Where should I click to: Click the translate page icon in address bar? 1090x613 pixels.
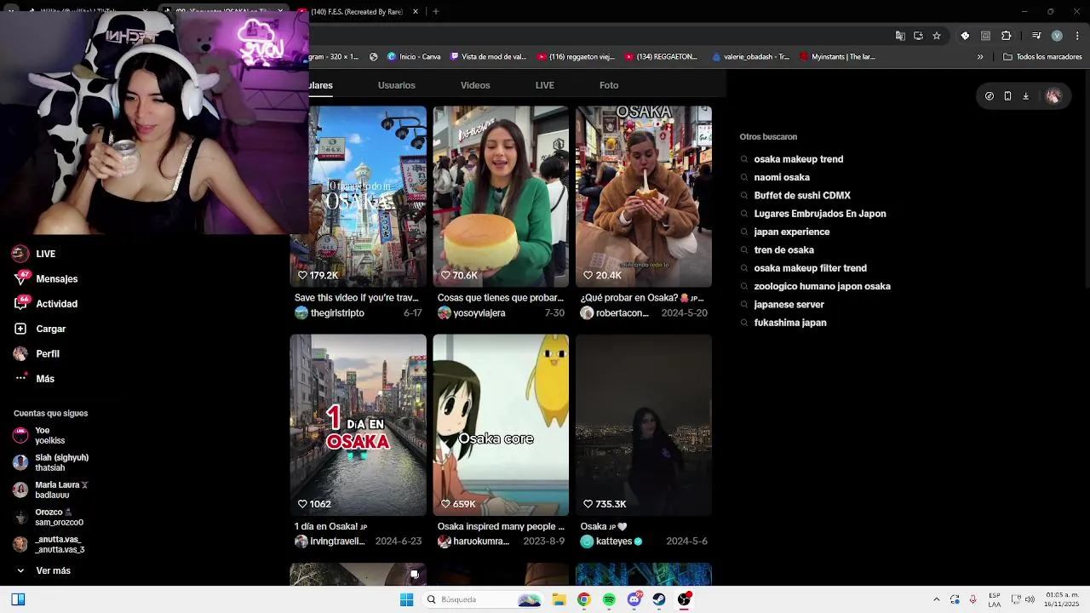pos(900,36)
